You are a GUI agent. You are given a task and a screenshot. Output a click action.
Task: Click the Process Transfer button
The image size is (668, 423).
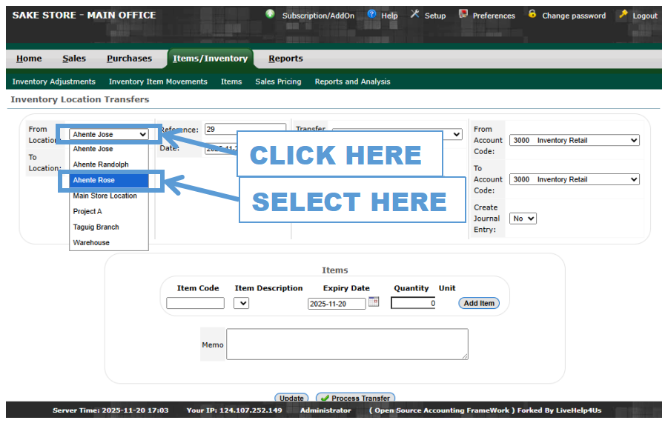pos(355,398)
